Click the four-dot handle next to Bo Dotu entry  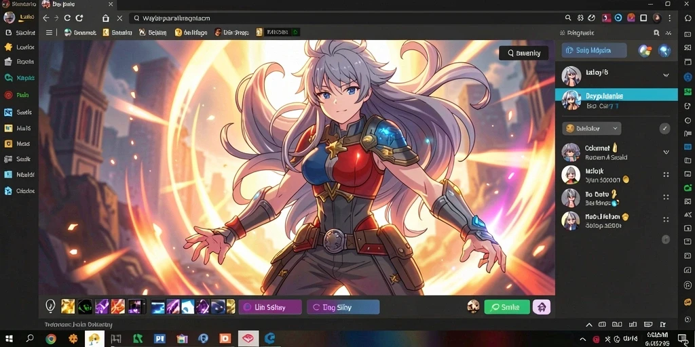click(x=666, y=197)
